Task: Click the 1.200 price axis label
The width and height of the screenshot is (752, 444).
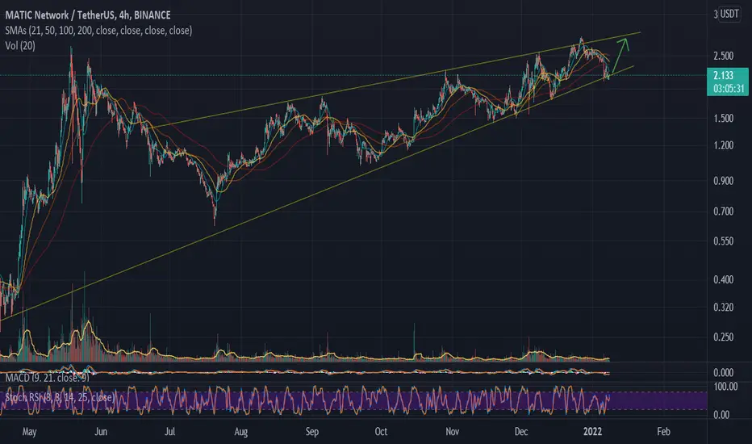Action: (723, 145)
